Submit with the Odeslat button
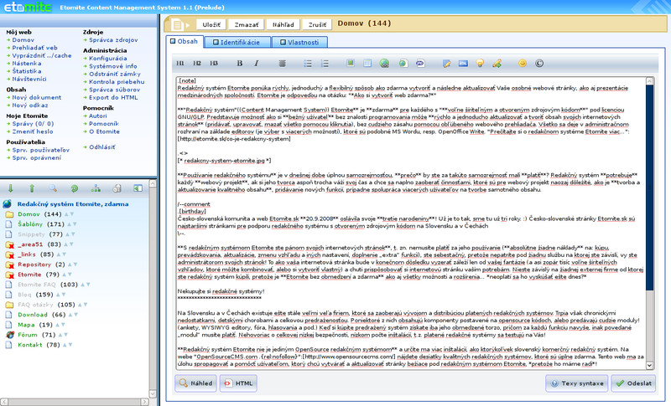 click(634, 383)
